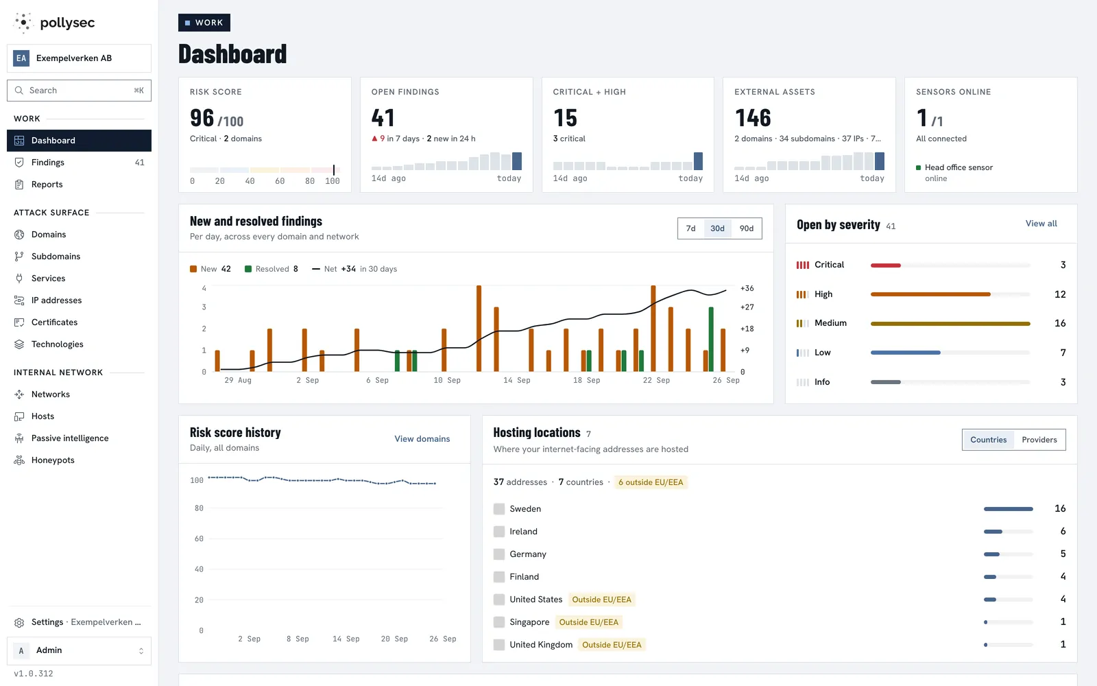Click the Finland country row
Screen dimensions: 1097x686
point(780,577)
